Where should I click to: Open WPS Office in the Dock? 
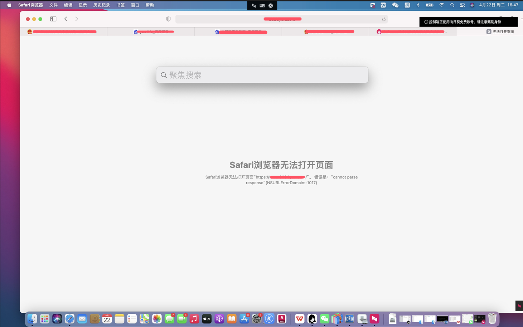coord(300,318)
